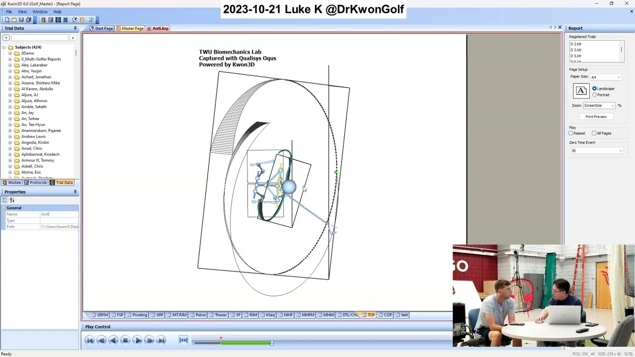Switch to the Models panel tab
The width and height of the screenshot is (635, 357).
click(12, 182)
